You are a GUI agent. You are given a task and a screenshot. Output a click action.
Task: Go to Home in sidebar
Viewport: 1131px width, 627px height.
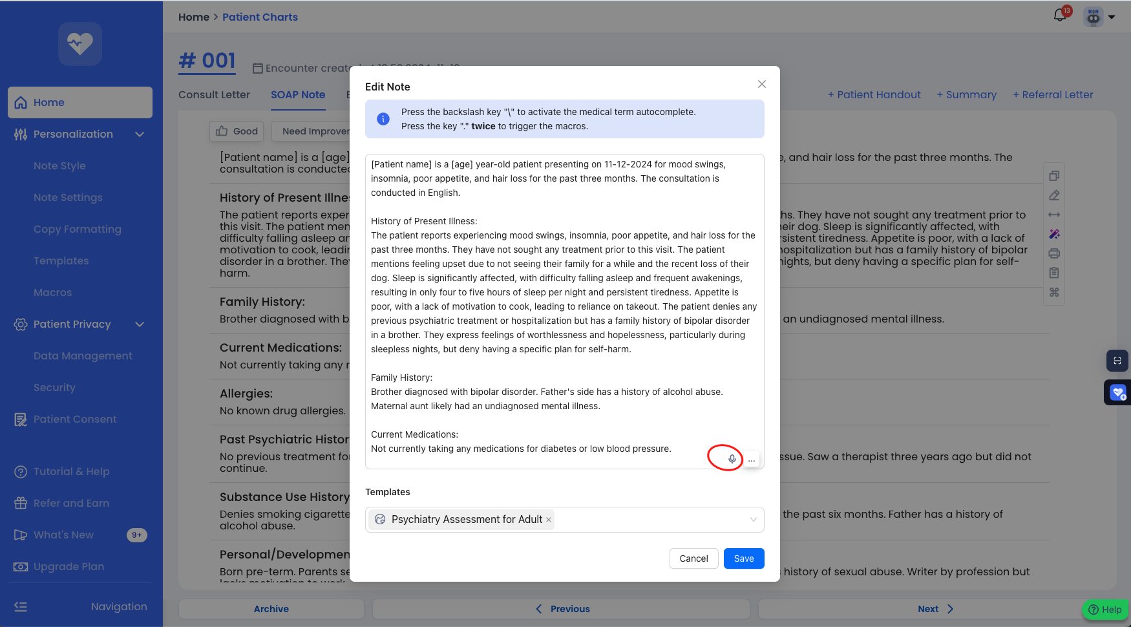(x=80, y=102)
